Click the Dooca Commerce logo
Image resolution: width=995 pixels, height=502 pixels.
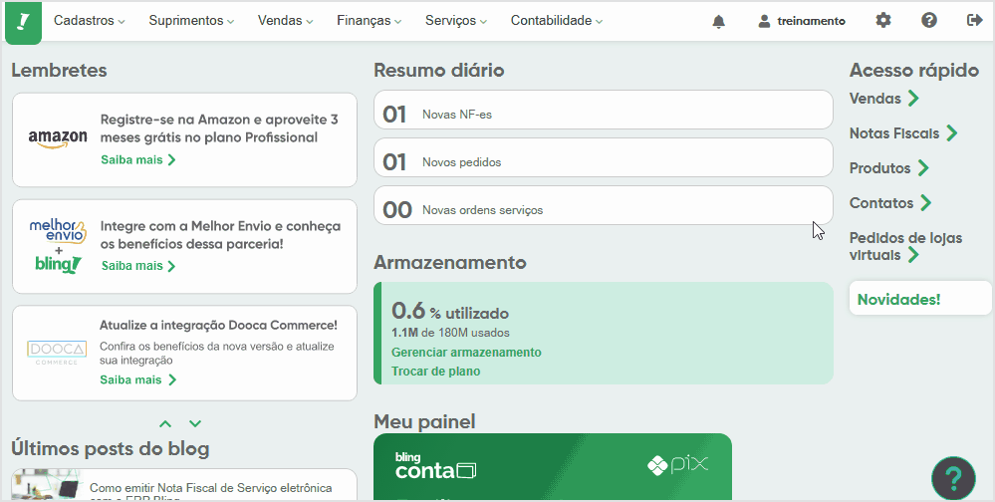pos(57,353)
